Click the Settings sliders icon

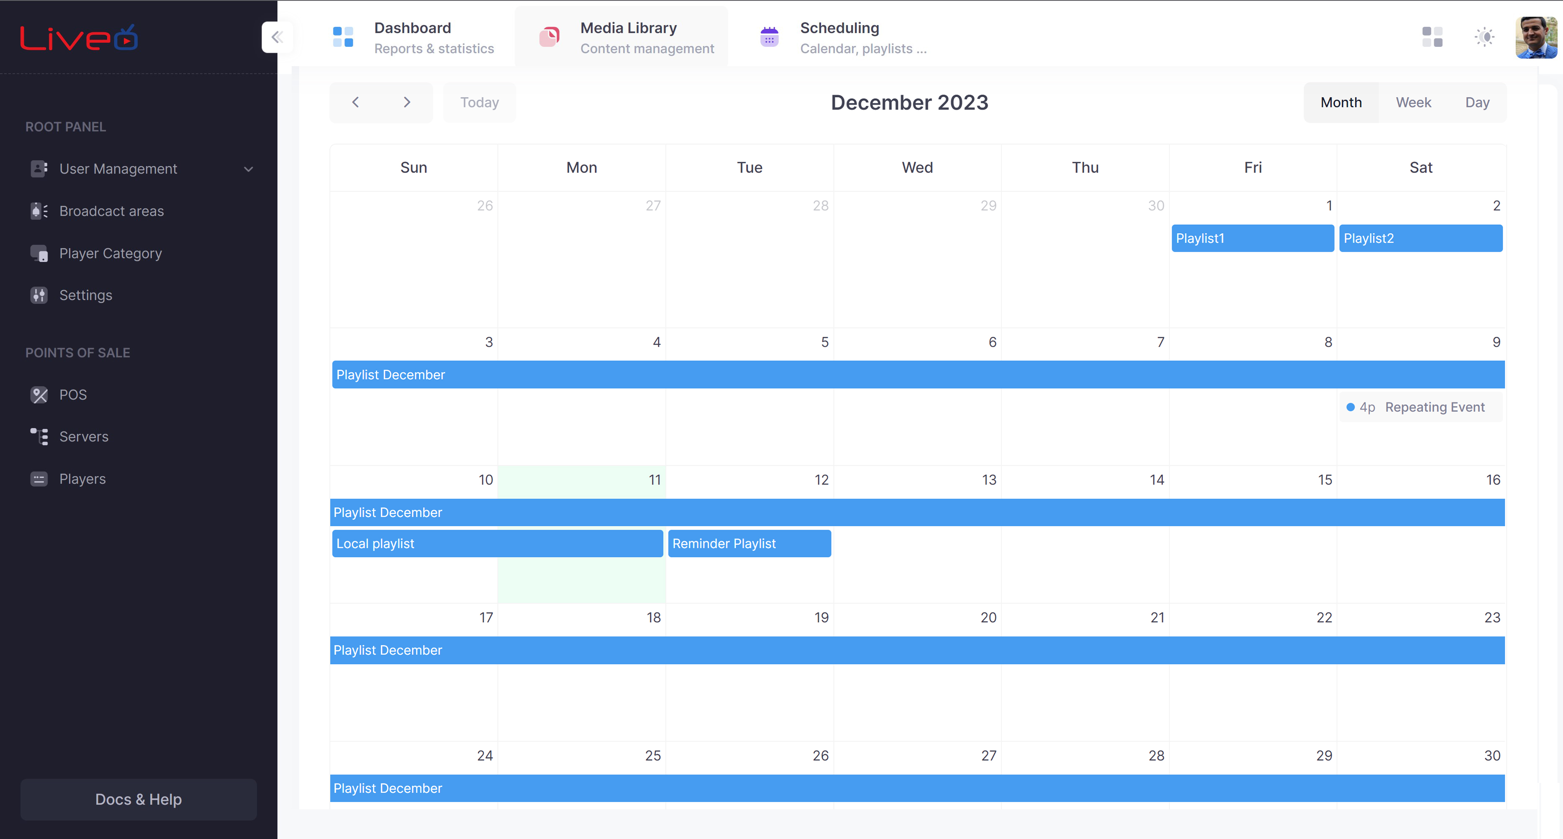pyautogui.click(x=39, y=295)
